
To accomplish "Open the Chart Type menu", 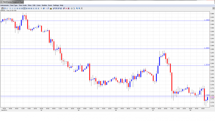I will tap(13, 5).
